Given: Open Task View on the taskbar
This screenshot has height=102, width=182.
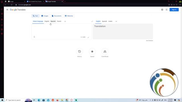Looking at the screenshot, I should click(x=34, y=100).
